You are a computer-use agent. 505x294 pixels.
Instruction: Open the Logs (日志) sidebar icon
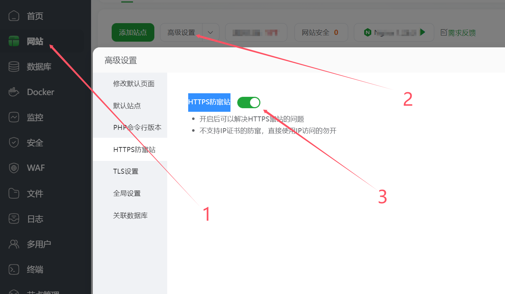14,219
